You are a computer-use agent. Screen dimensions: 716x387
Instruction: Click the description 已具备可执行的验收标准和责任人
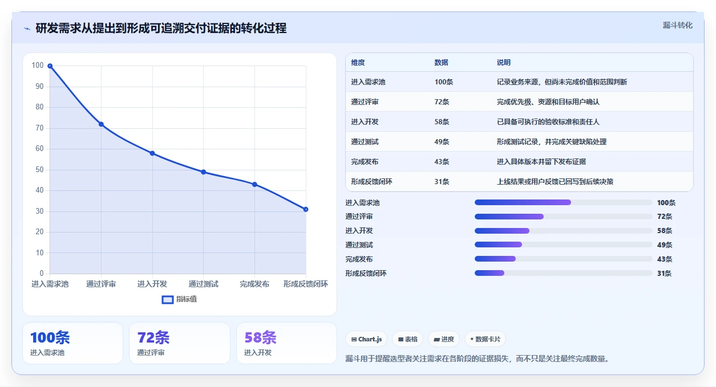548,122
